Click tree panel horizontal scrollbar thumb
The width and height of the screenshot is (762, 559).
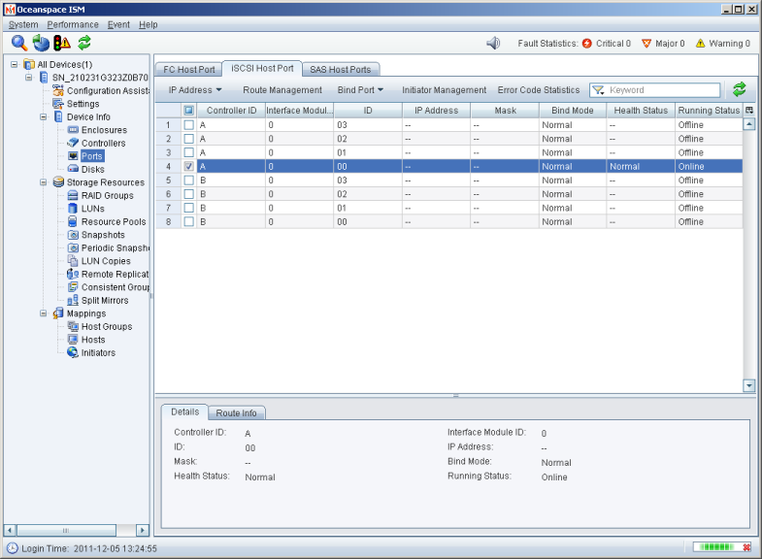[x=66, y=530]
